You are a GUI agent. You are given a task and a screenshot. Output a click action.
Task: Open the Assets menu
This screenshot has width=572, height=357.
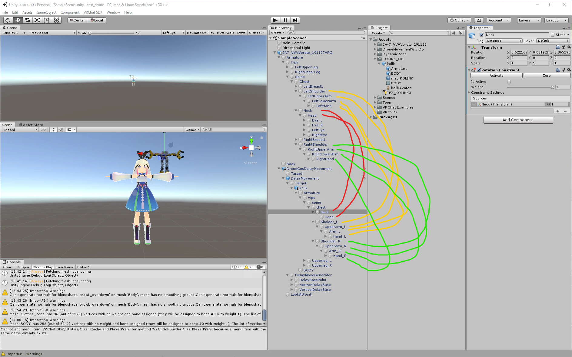(27, 12)
